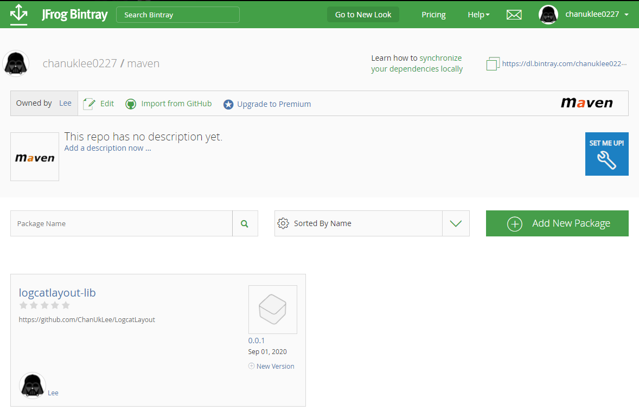Screen dimensions: 639x411
Task: Click New Version link
Action: coord(276,366)
